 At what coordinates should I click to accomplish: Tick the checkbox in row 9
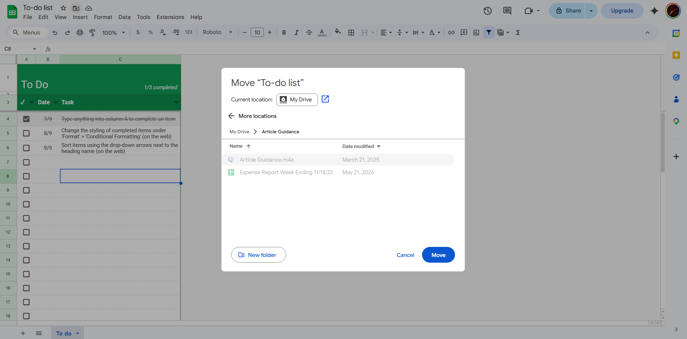[26, 190]
